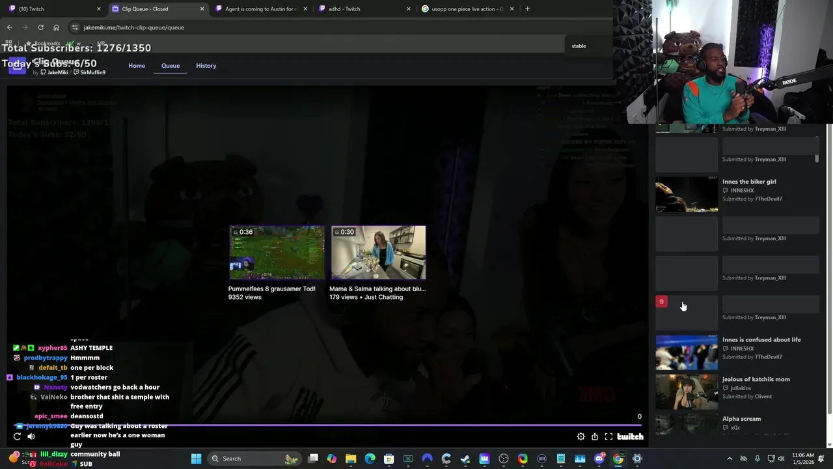Open Settings gear in the taskbar
This screenshot has height=469, width=833.
(x=637, y=459)
